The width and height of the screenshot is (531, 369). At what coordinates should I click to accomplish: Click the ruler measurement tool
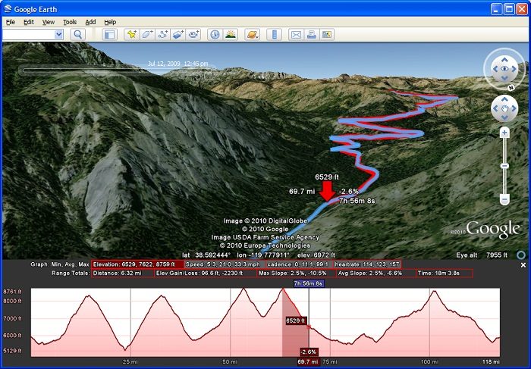275,34
